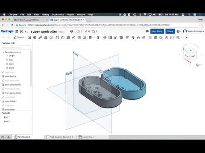Select the Modify fillet tool
Screen dimensions: 205x153
(127, 37)
